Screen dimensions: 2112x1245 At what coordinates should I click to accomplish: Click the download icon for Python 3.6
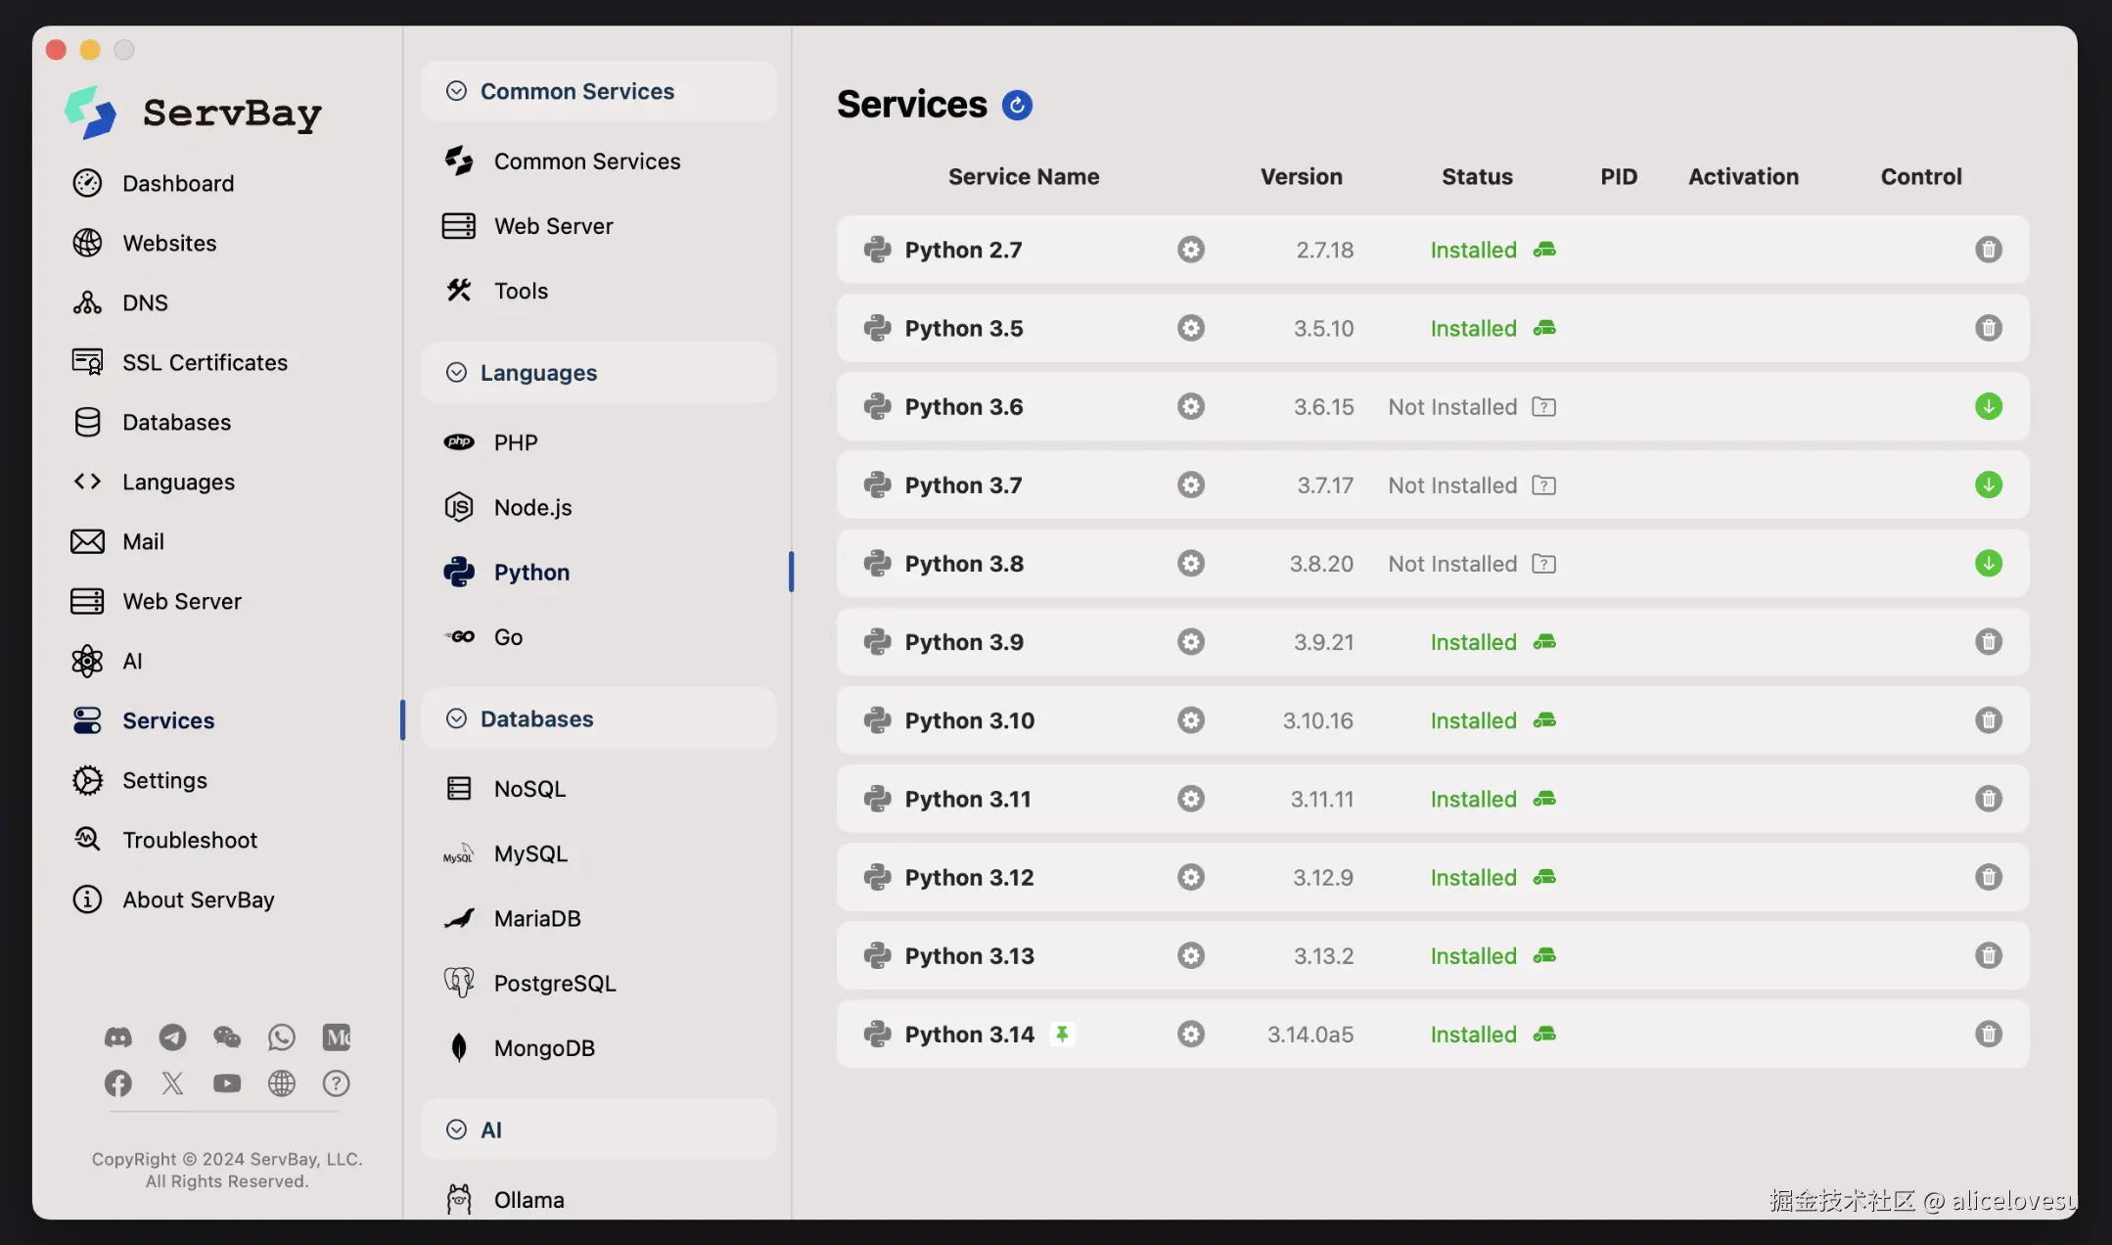(1988, 406)
